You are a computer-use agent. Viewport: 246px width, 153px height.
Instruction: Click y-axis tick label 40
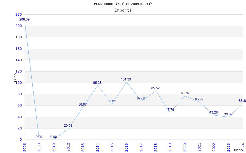point(19,117)
